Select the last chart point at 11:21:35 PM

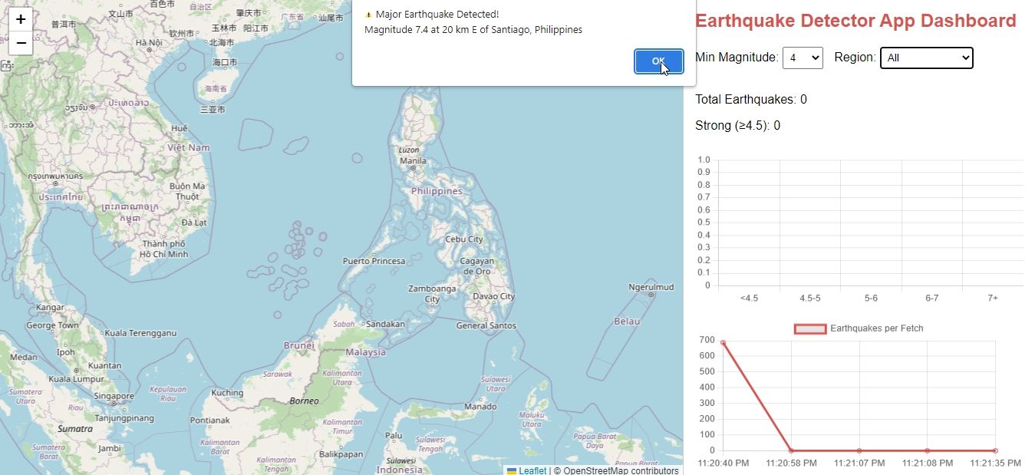point(995,450)
